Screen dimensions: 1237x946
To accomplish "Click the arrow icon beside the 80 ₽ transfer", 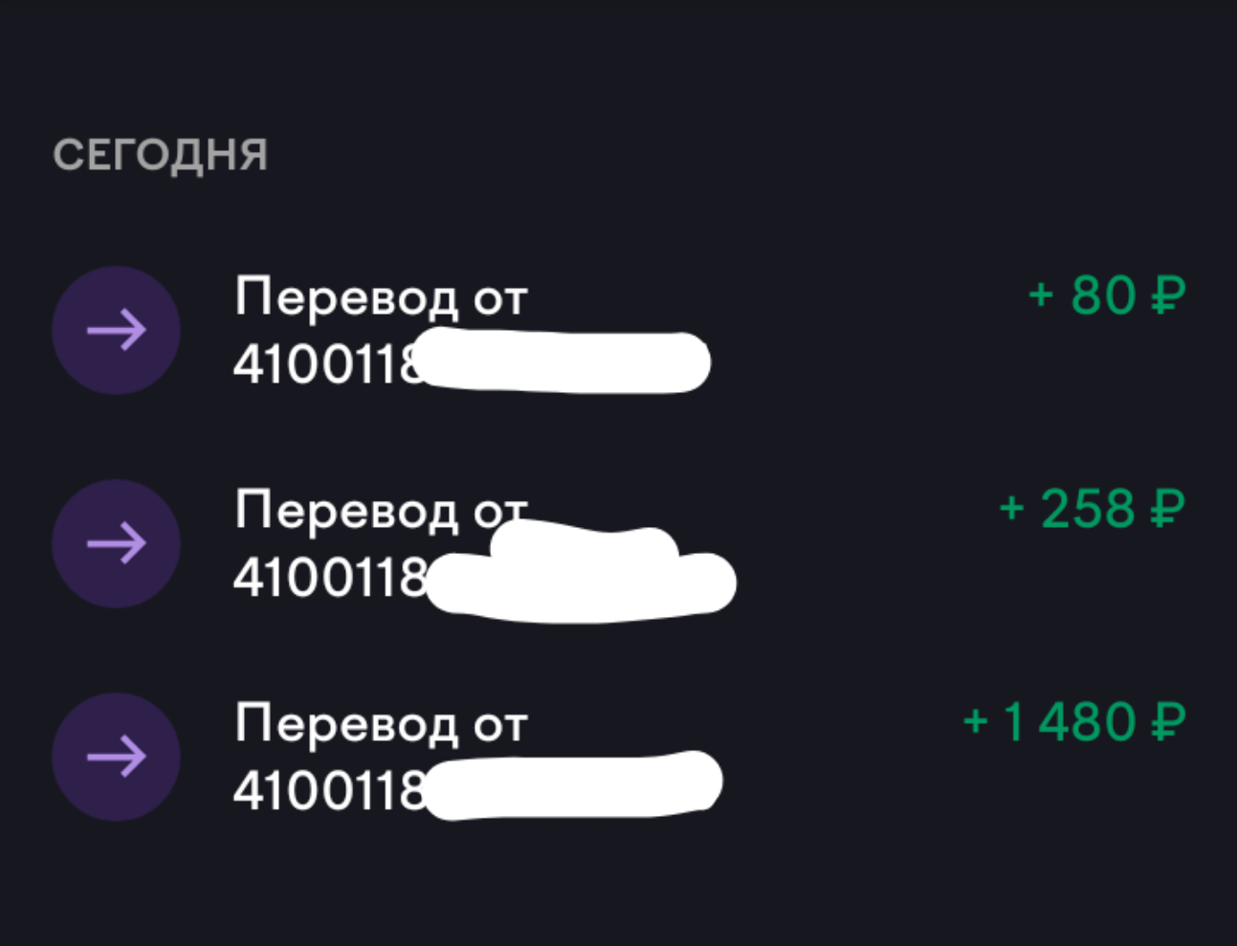I will (x=116, y=331).
